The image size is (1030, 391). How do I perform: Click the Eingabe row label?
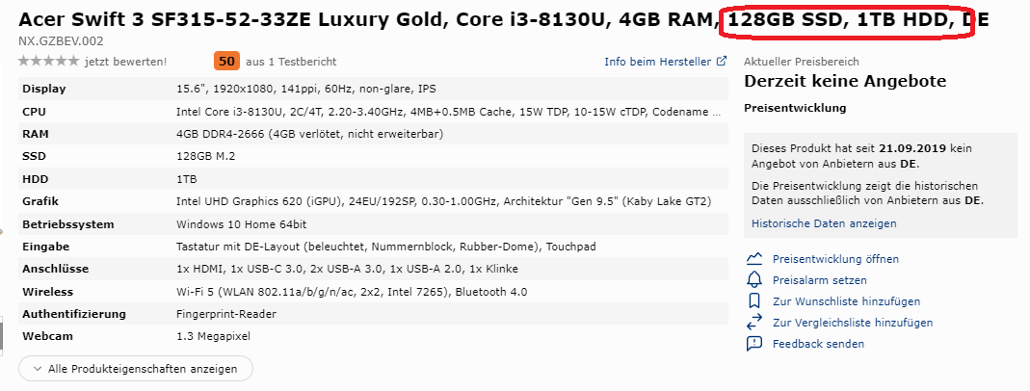tap(46, 247)
